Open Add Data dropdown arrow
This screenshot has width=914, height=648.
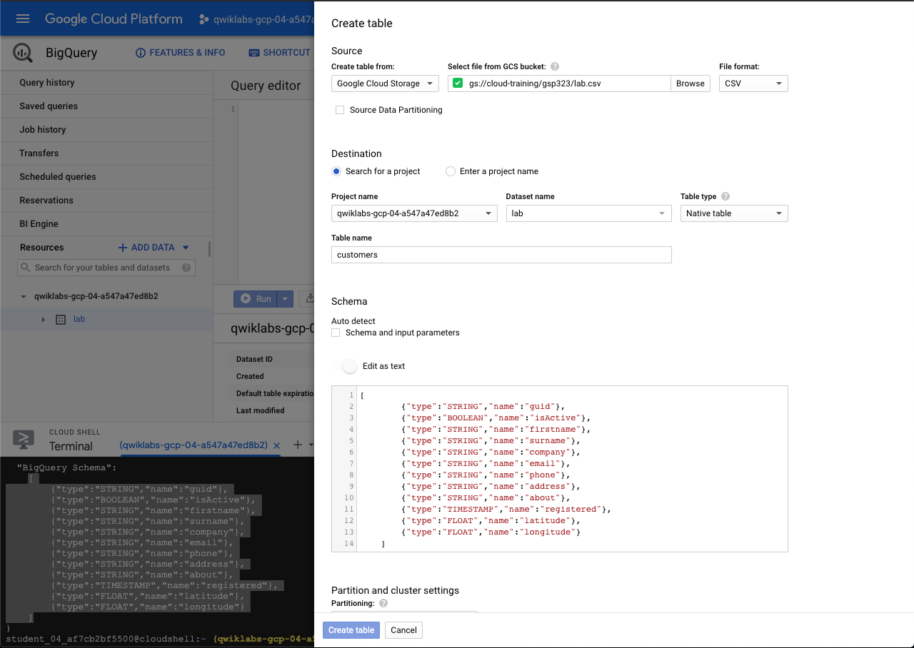point(186,248)
